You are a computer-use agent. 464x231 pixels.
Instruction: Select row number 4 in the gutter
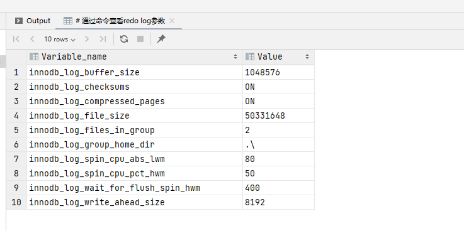16,115
